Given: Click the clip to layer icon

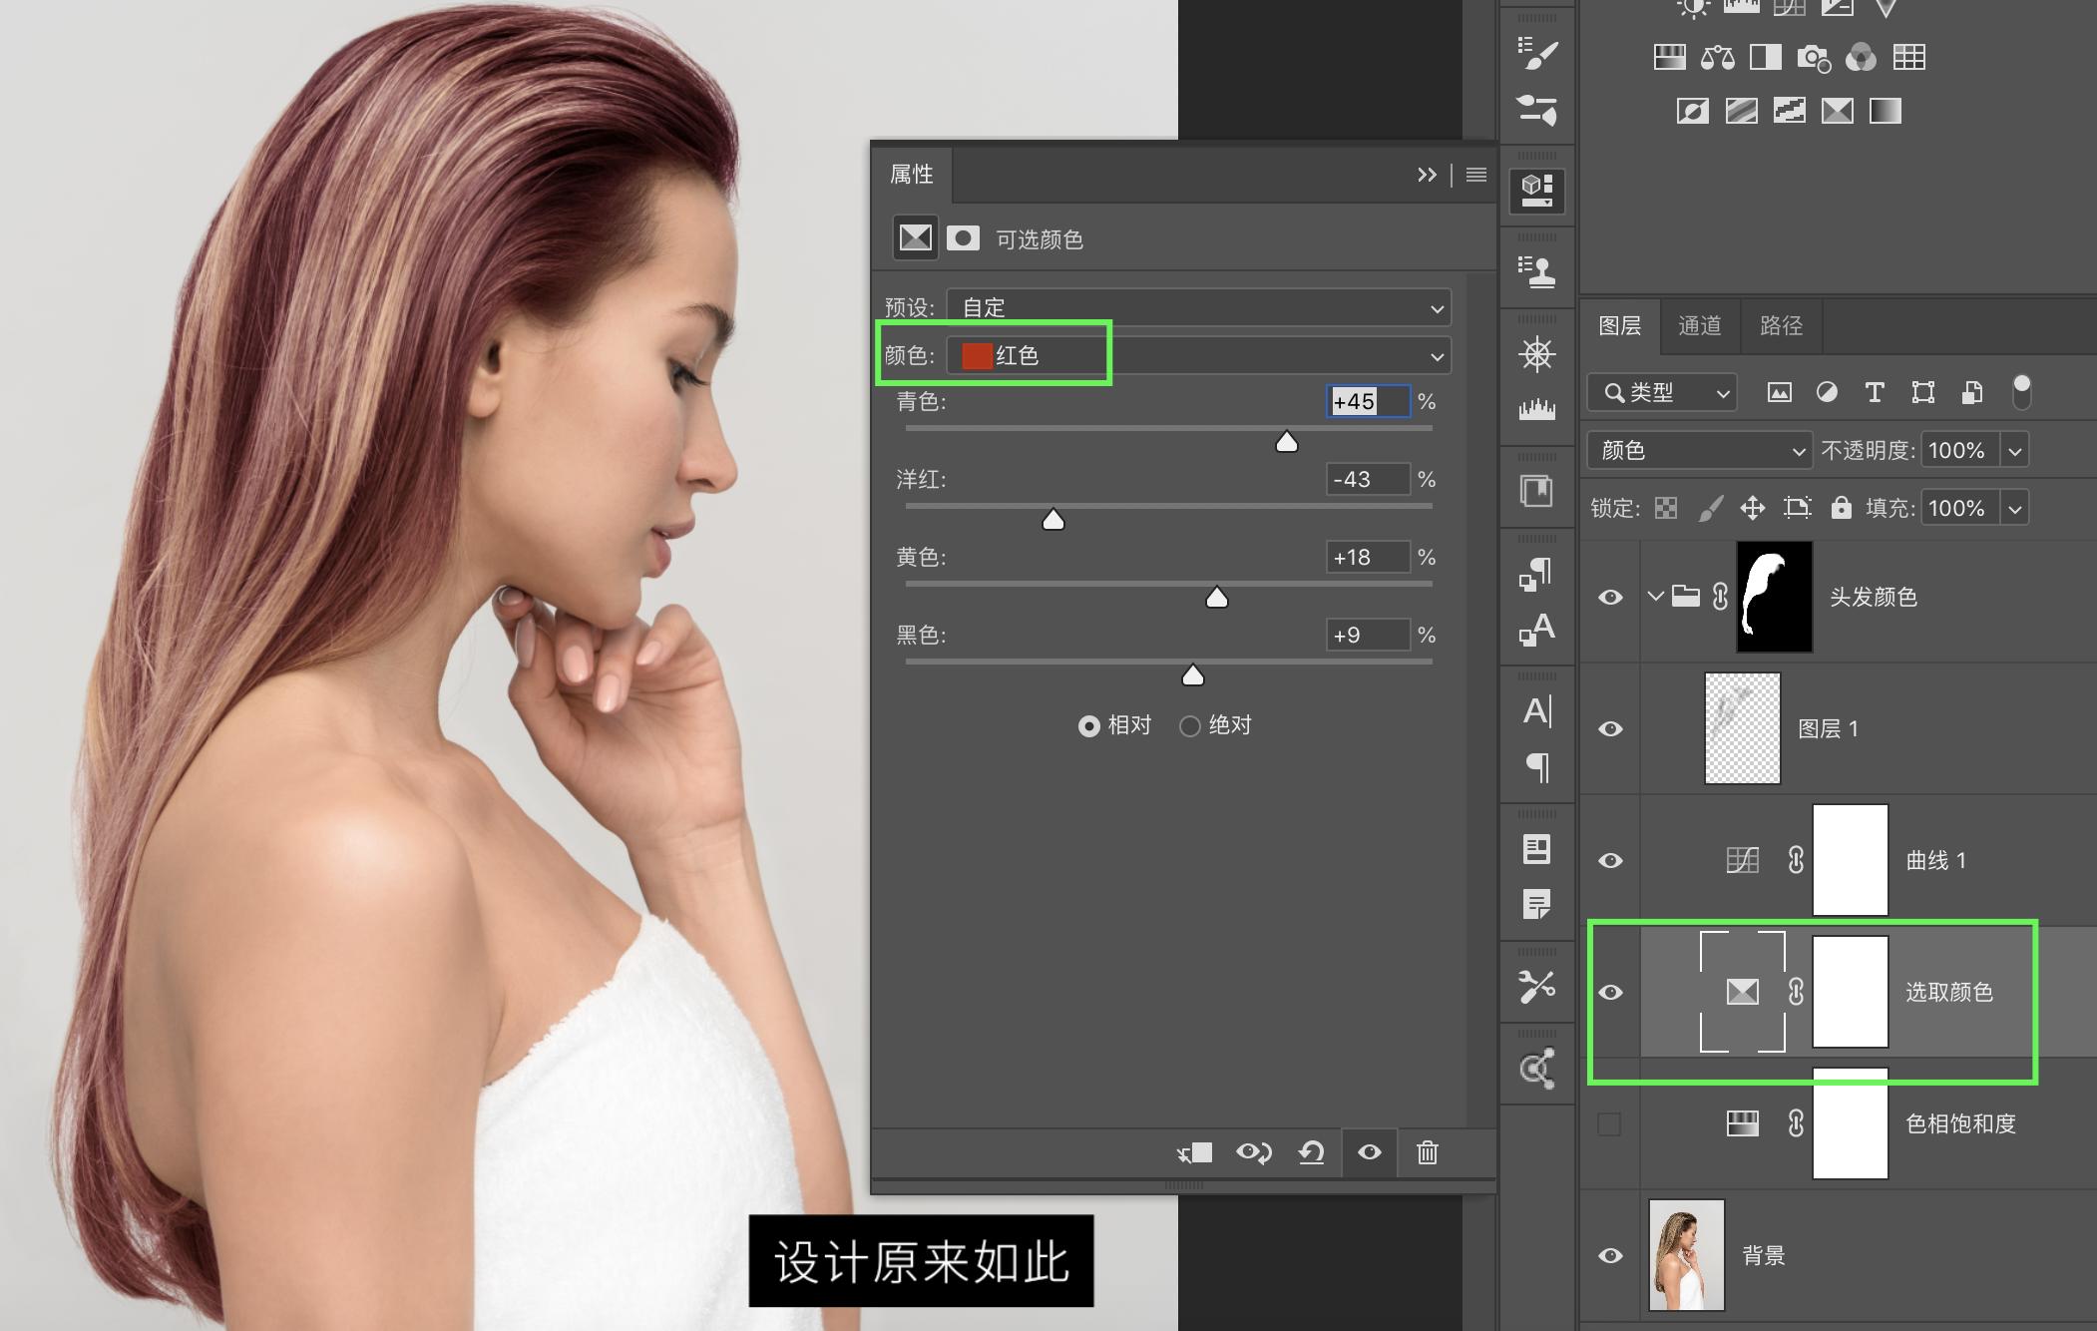Looking at the screenshot, I should [x=1194, y=1152].
